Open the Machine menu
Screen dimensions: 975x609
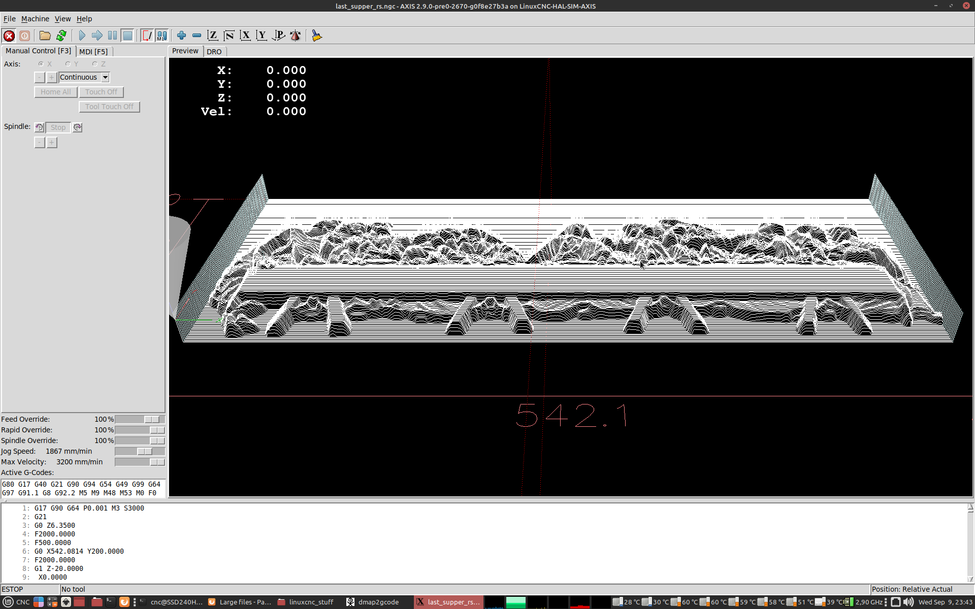click(x=35, y=19)
